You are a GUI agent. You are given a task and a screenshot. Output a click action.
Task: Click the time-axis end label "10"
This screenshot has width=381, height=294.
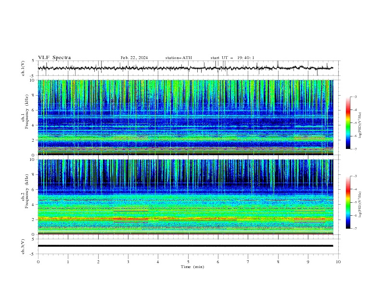coord(338,262)
